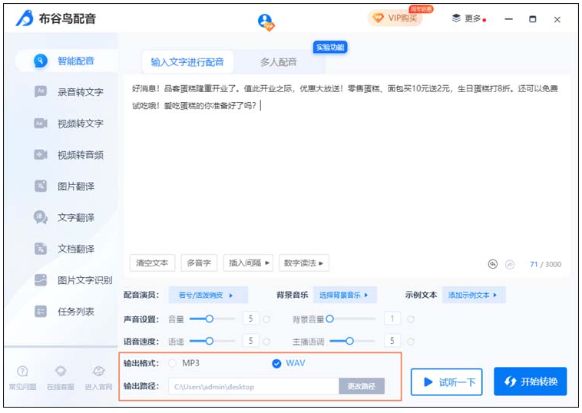The image size is (582, 413).
Task: Reset 音量 value with refresh icon
Action: click(266, 319)
